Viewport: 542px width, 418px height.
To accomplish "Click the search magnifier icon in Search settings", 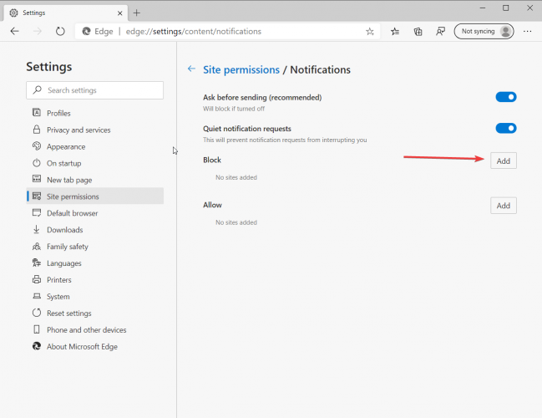I will [x=38, y=90].
